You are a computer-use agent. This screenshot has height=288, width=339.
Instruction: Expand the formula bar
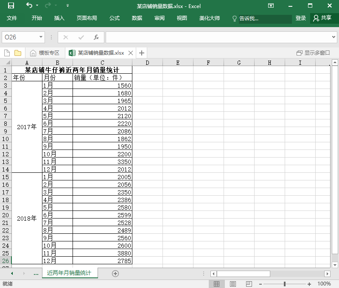click(x=334, y=37)
